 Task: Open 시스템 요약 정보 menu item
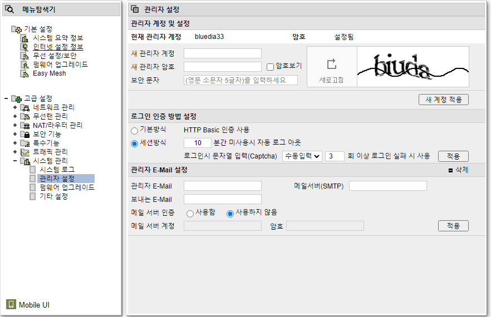[58, 38]
